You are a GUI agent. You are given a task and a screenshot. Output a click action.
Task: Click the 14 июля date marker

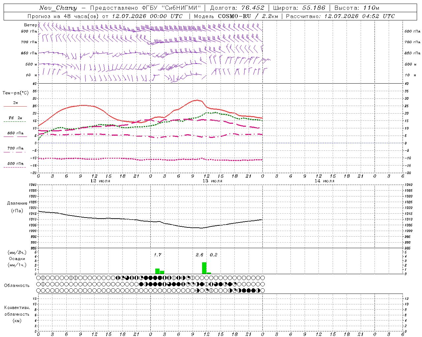point(324,181)
